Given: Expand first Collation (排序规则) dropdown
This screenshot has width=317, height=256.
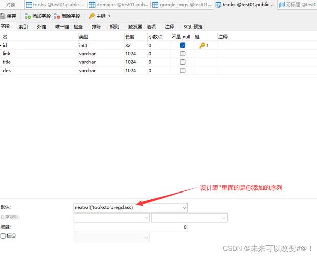Looking at the screenshot, I should (x=146, y=218).
